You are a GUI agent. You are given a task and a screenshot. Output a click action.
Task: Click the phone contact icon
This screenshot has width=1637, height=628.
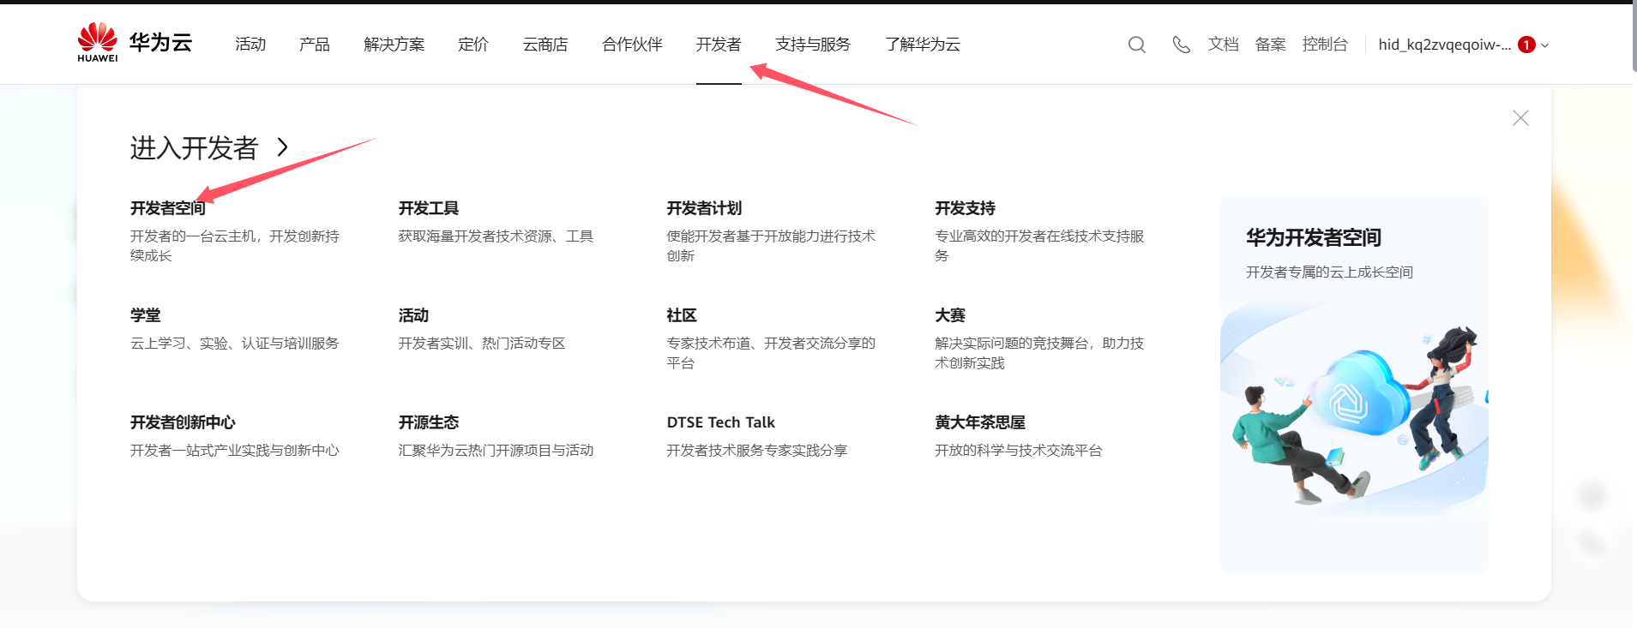pos(1181,45)
